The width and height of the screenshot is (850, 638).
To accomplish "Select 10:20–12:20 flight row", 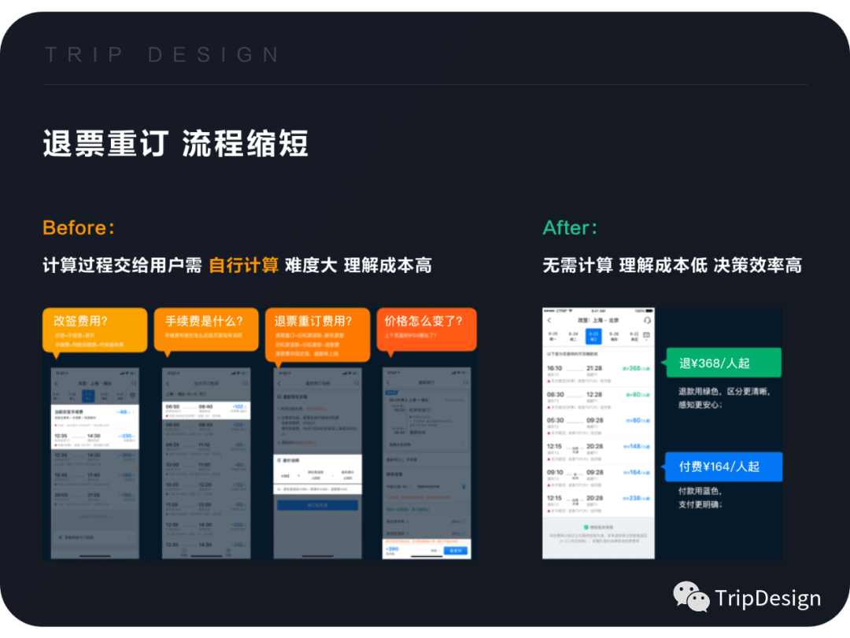I will click(206, 487).
